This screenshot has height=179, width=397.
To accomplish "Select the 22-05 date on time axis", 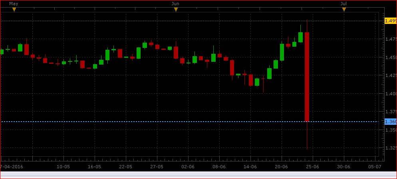I will tap(126, 167).
